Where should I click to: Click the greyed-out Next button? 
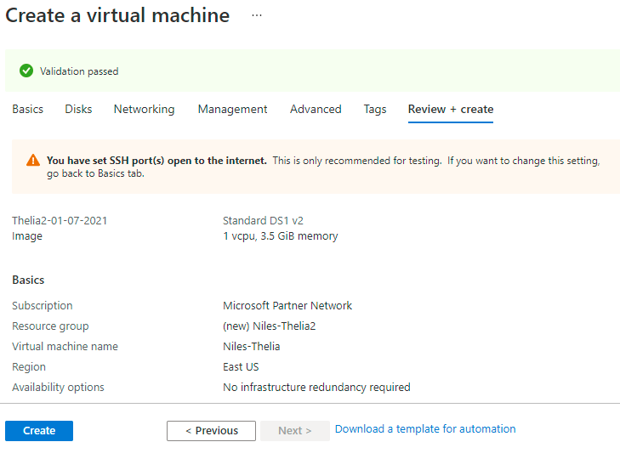click(294, 431)
